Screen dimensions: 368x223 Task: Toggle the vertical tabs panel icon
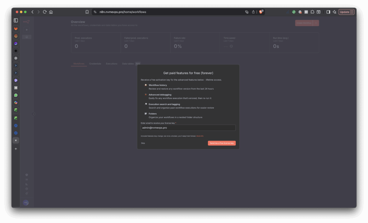[16, 21]
